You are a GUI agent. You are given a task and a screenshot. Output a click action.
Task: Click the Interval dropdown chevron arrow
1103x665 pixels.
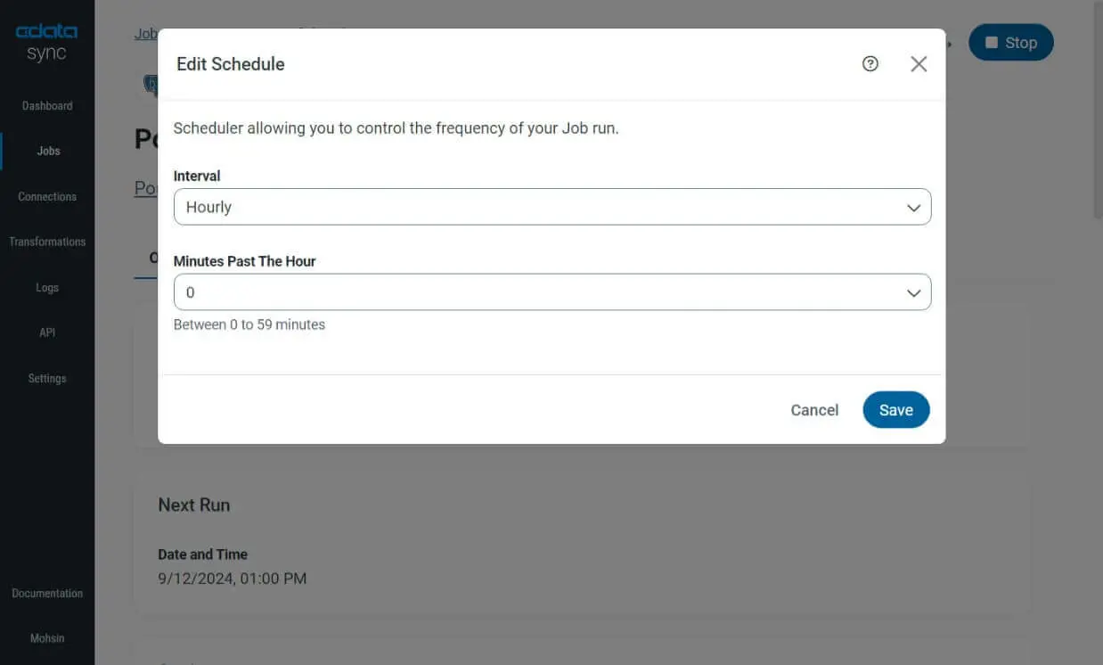913,207
